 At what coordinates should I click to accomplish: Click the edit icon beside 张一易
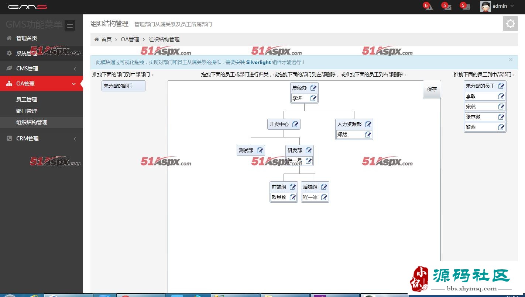(309, 161)
